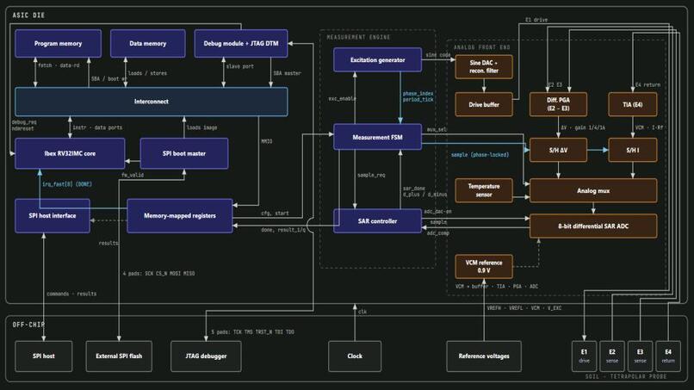Click the E3 sense electrode block
Screen dimensions: 694x390
tap(640, 356)
